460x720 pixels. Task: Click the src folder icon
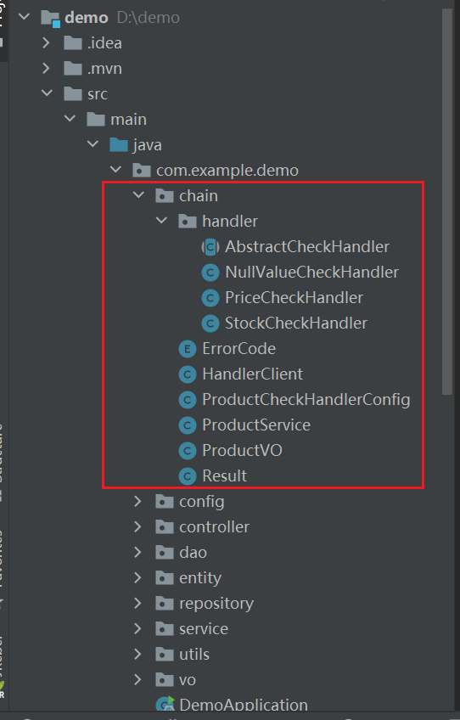(73, 93)
